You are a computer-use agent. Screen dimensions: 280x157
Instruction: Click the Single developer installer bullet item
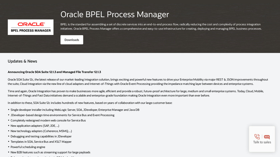[x=75, y=109]
